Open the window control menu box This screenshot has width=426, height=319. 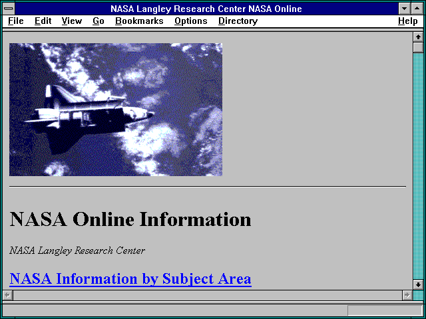pyautogui.click(x=9, y=9)
